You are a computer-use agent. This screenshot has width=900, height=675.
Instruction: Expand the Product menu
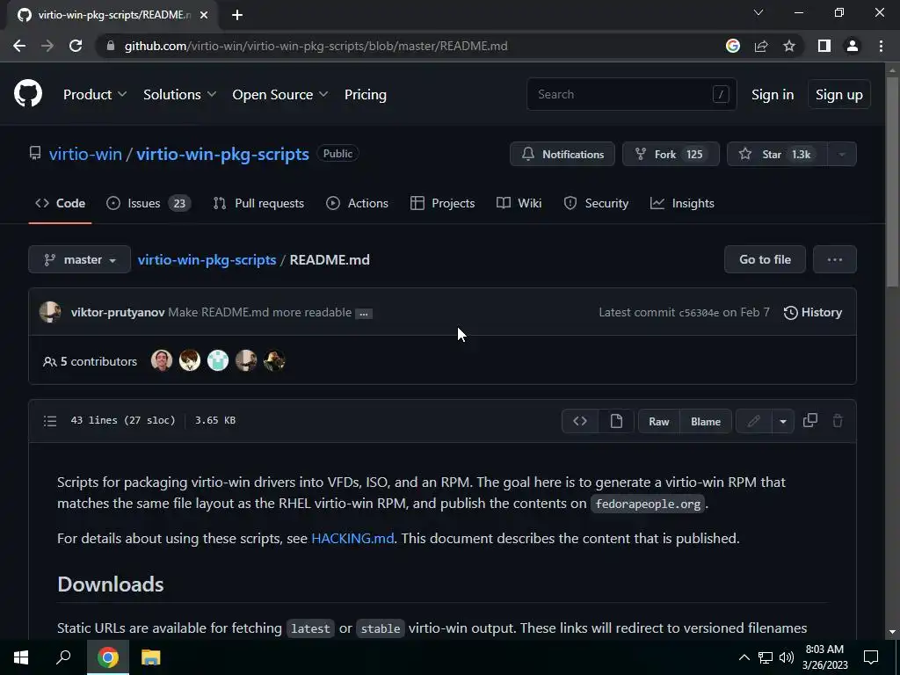95,94
